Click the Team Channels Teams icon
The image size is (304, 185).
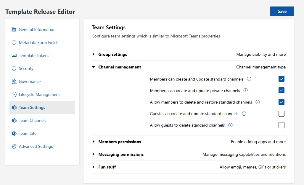pos(14,120)
